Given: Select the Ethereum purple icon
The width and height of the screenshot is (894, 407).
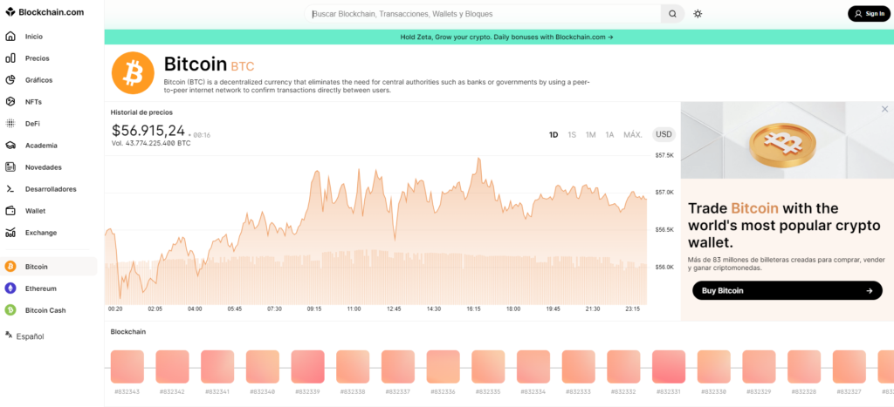Looking at the screenshot, I should (10, 288).
